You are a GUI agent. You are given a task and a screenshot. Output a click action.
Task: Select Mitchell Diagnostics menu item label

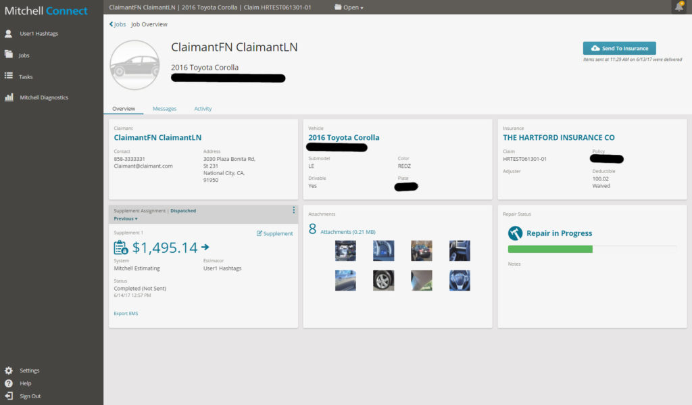[44, 97]
